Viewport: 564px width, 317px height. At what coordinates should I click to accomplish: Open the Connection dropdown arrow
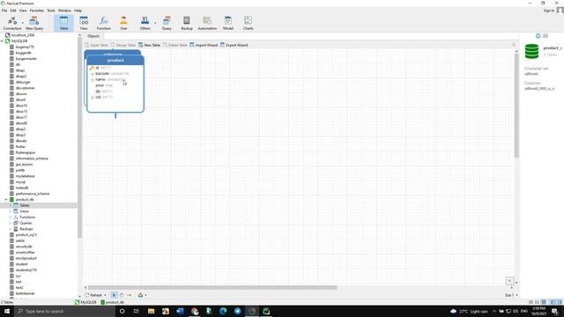click(23, 23)
